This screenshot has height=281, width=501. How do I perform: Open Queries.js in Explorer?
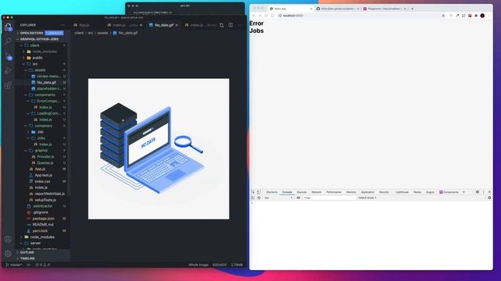(x=45, y=163)
